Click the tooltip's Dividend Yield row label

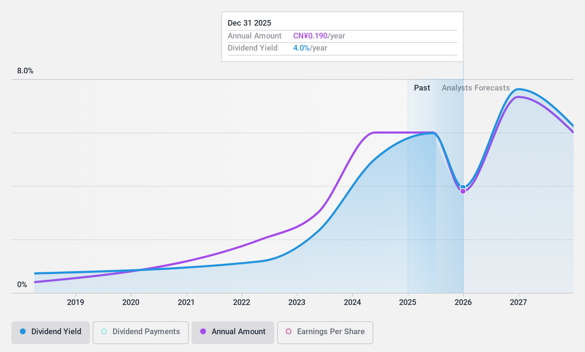tap(252, 48)
